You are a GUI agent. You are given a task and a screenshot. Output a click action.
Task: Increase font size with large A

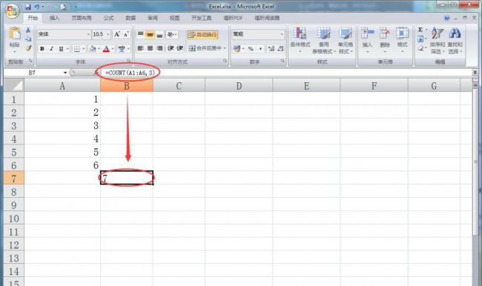click(x=117, y=34)
